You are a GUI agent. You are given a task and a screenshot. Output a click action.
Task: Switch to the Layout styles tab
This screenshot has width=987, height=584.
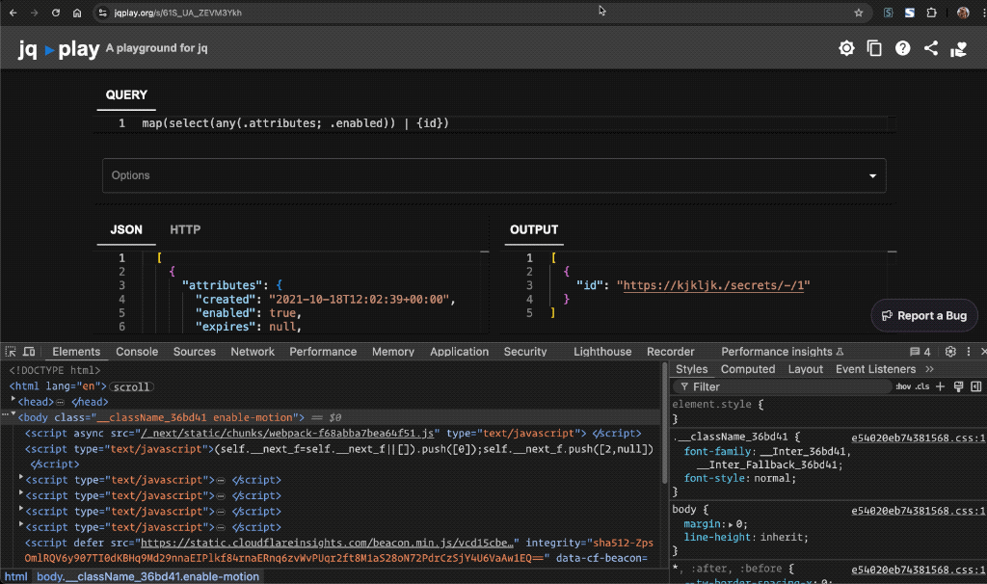click(805, 369)
